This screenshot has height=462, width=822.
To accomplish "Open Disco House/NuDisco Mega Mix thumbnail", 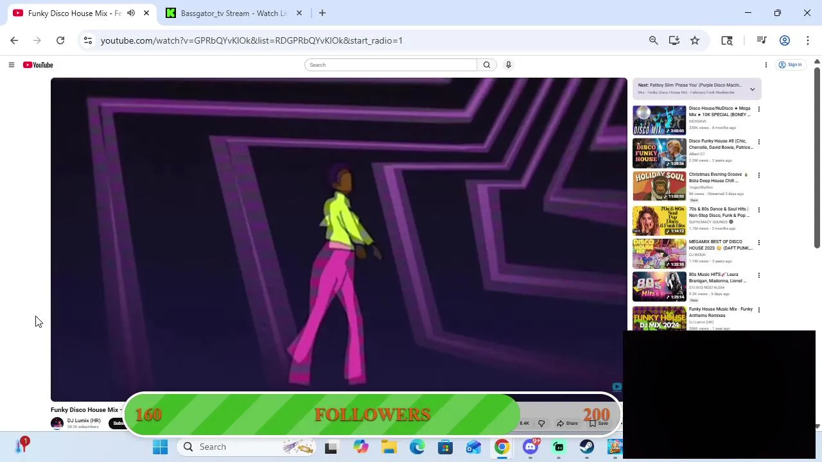I will 659,120.
